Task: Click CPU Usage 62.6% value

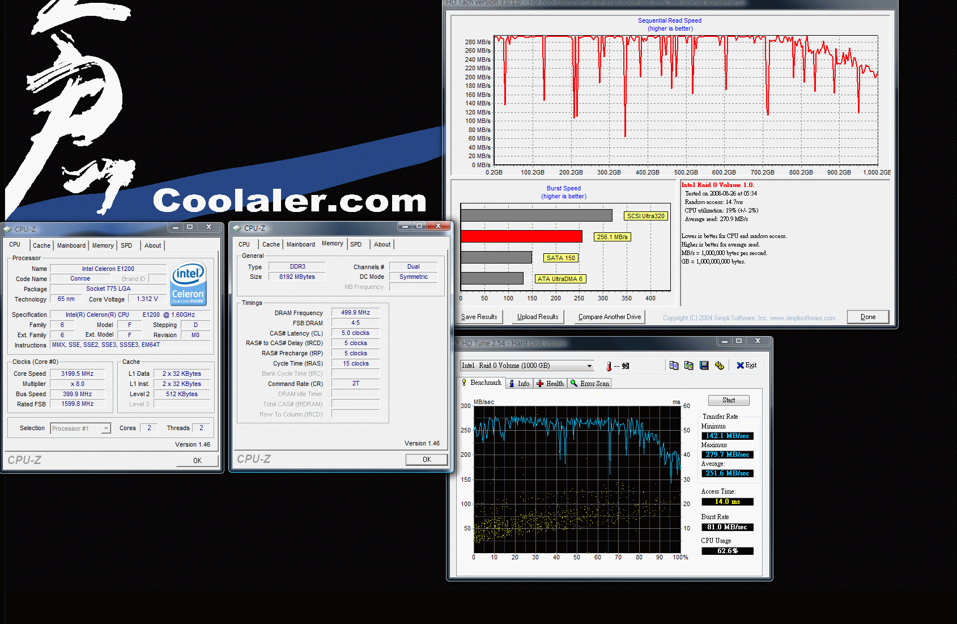Action: pos(728,551)
